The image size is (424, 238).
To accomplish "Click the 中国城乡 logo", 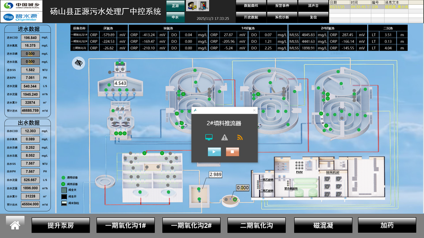I will pyautogui.click(x=21, y=5).
